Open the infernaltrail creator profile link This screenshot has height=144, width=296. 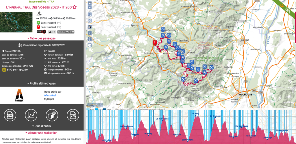pyautogui.click(x=50, y=95)
